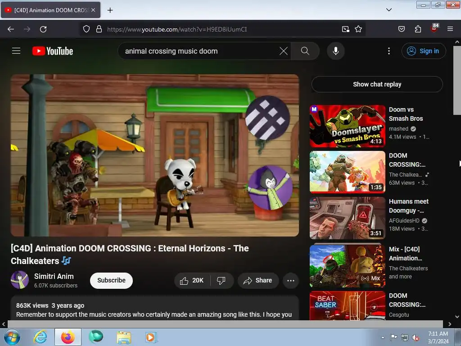The image size is (461, 346).
Task: Open Windows Start menu
Action: 12,337
